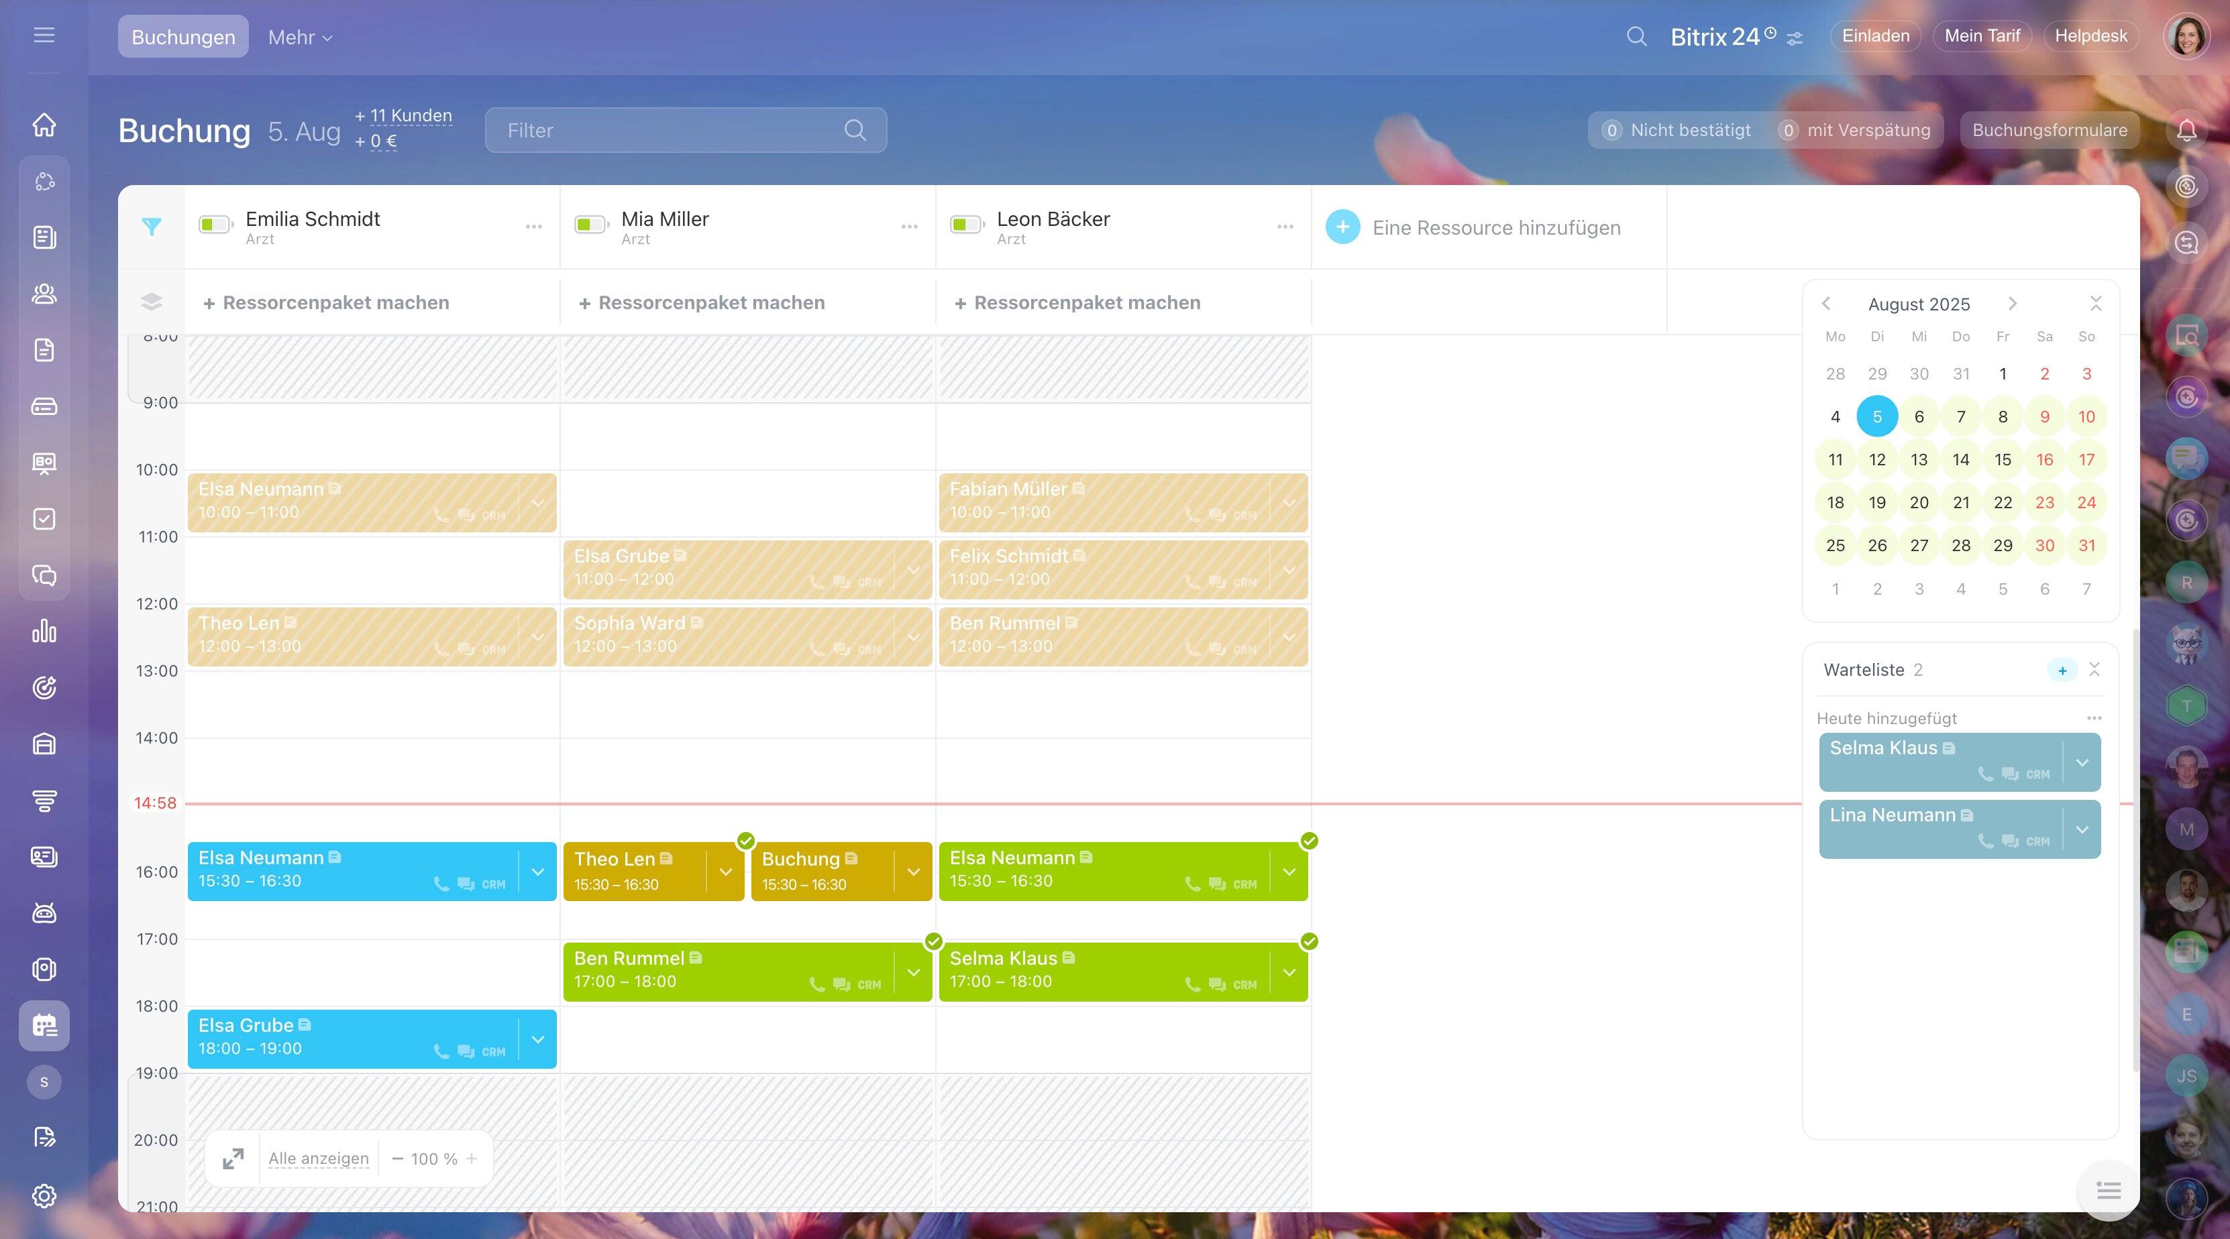The image size is (2230, 1239).
Task: Add to waitlist with plus icon
Action: tap(2062, 670)
